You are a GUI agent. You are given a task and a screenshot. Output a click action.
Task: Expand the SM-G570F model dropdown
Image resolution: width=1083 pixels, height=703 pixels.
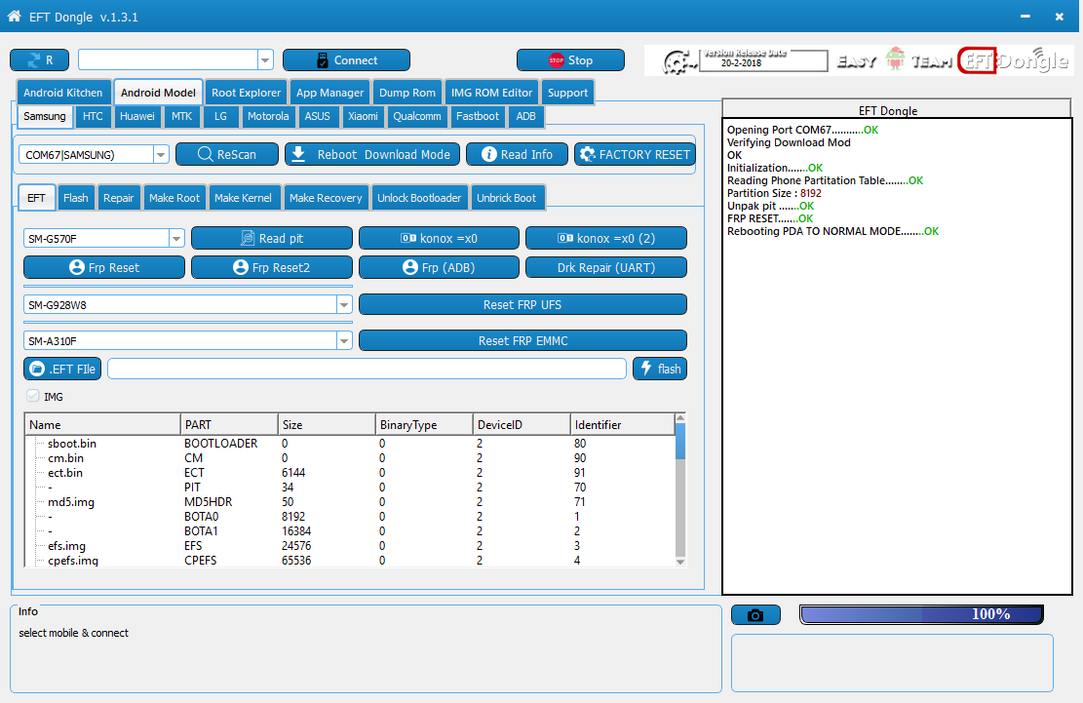176,238
